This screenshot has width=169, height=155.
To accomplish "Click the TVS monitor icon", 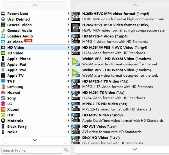I will click(x=3, y=81).
